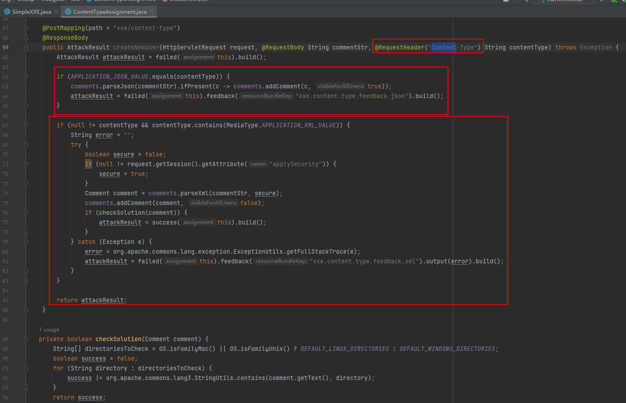Screen dimensions: 626x403
Task: Click the "xxe.content.type.feedback.json" string
Action: tap(352, 96)
